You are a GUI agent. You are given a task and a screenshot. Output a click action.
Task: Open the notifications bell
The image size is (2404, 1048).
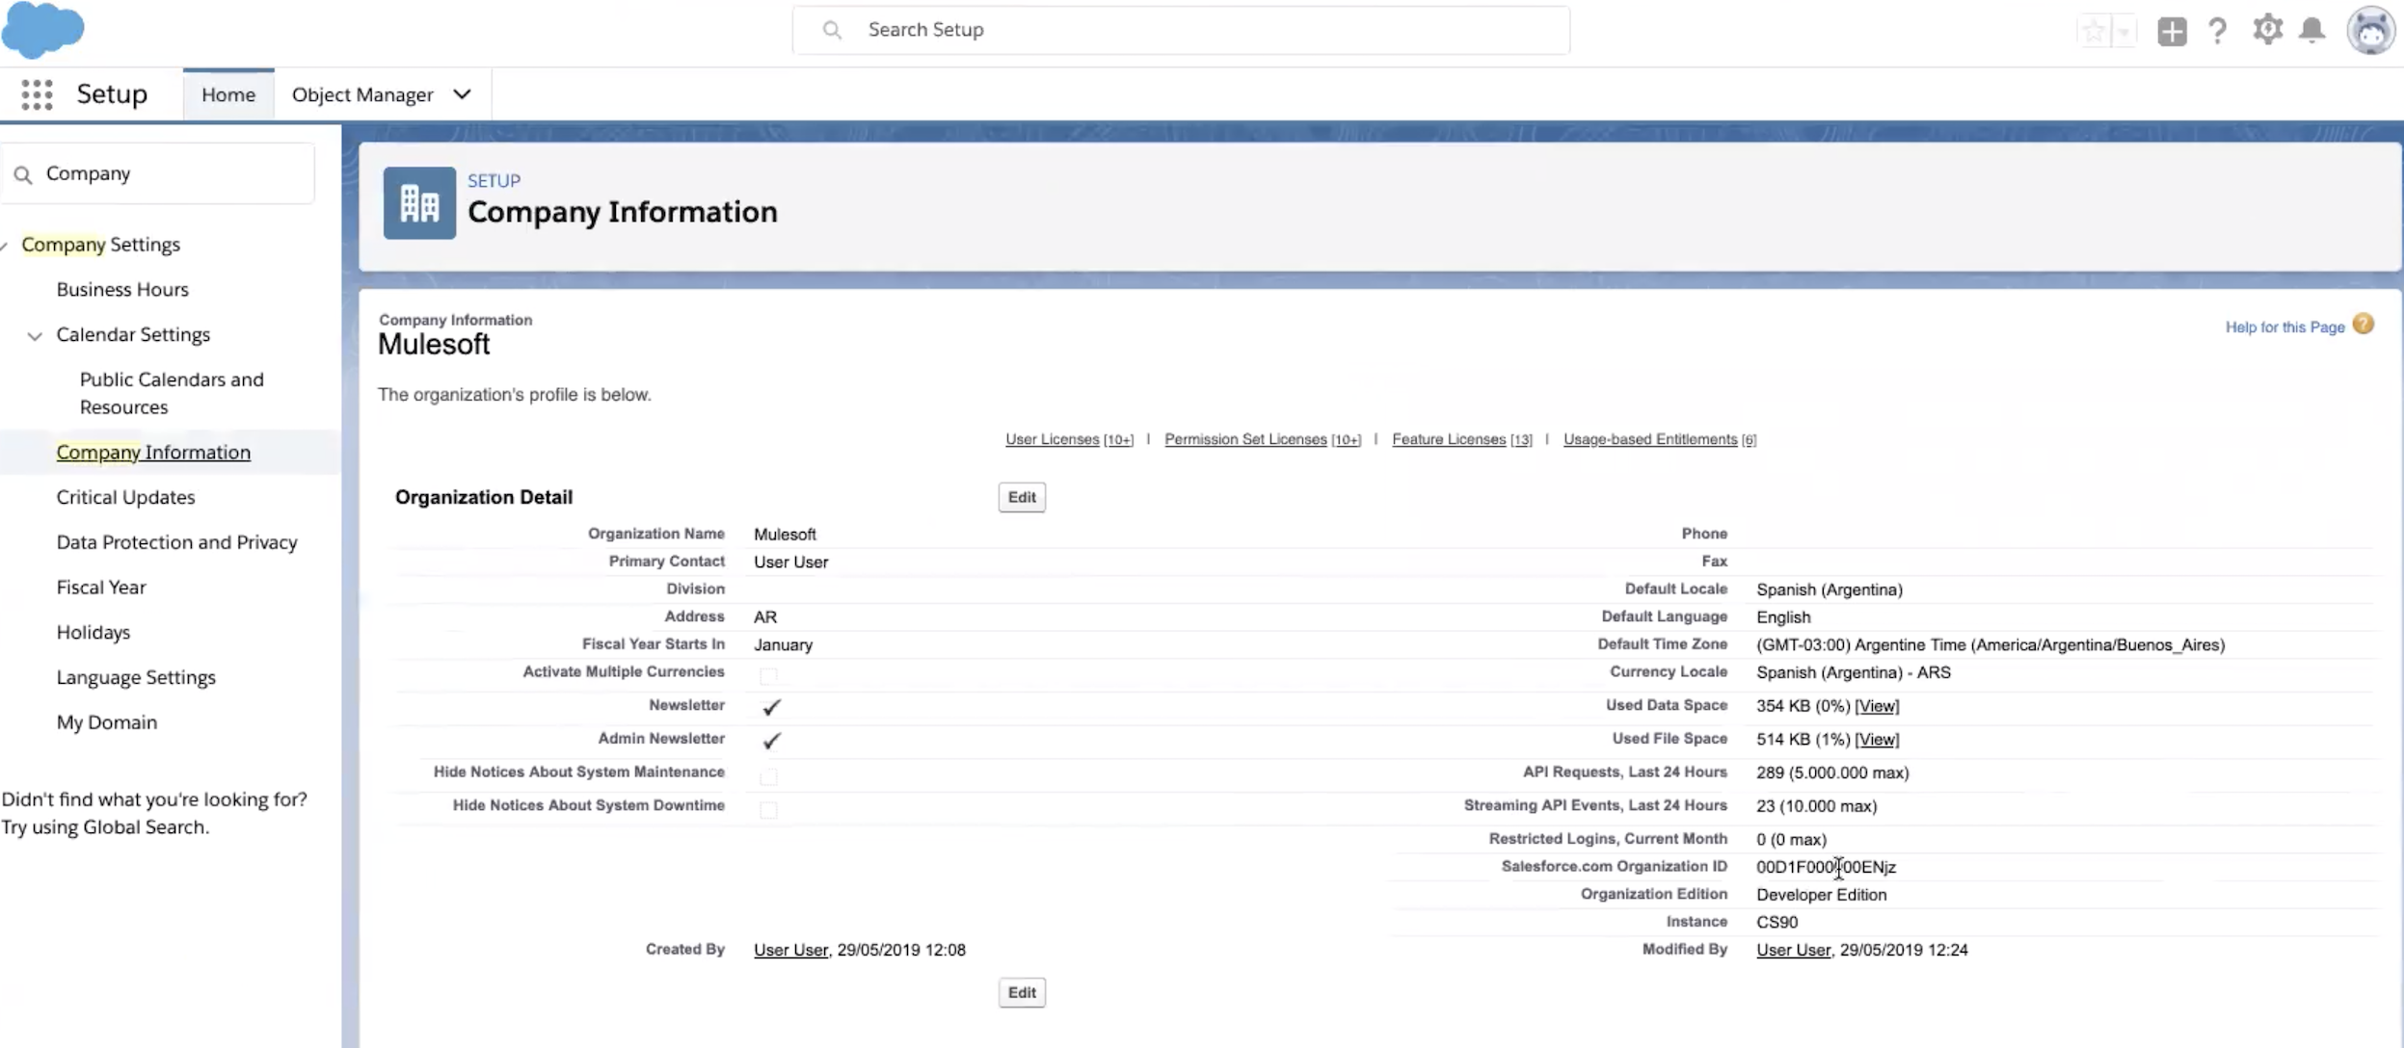[2313, 30]
